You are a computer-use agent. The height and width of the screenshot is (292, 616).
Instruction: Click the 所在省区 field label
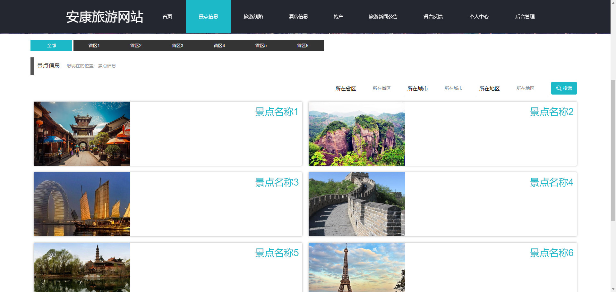click(x=346, y=89)
